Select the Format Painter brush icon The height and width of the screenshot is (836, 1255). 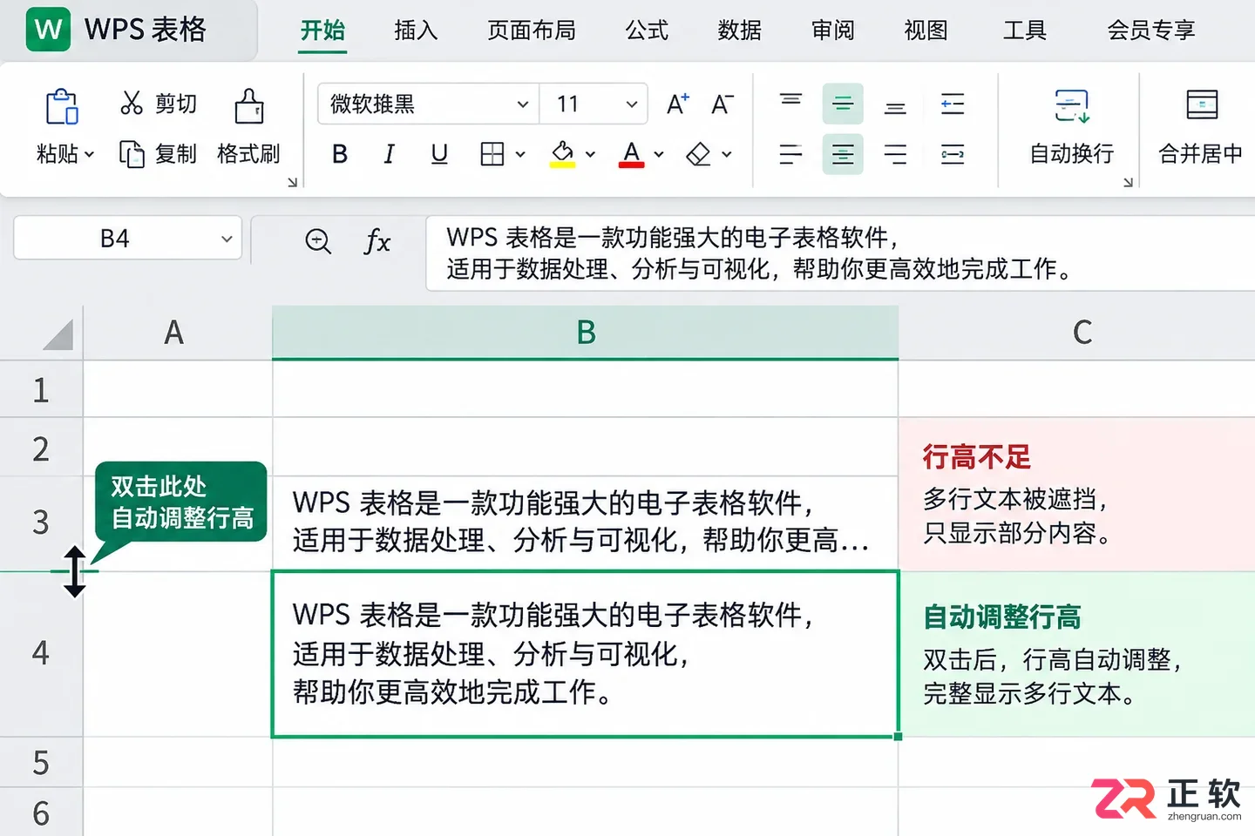click(x=248, y=105)
